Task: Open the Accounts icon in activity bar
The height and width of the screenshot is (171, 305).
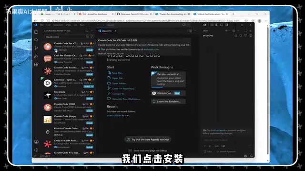Action: pyautogui.click(x=36, y=142)
